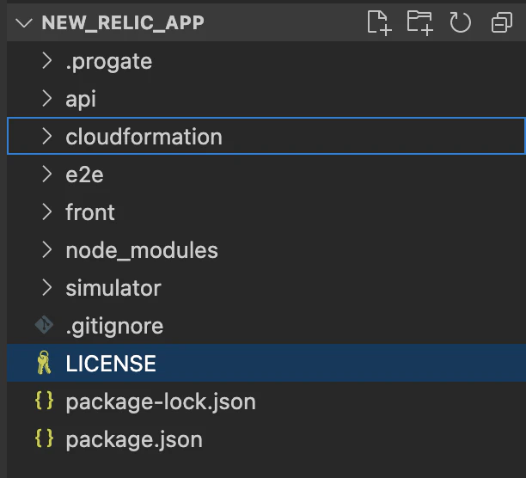The image size is (526, 478).
Task: Collapse all folders in Explorer
Action: (502, 22)
